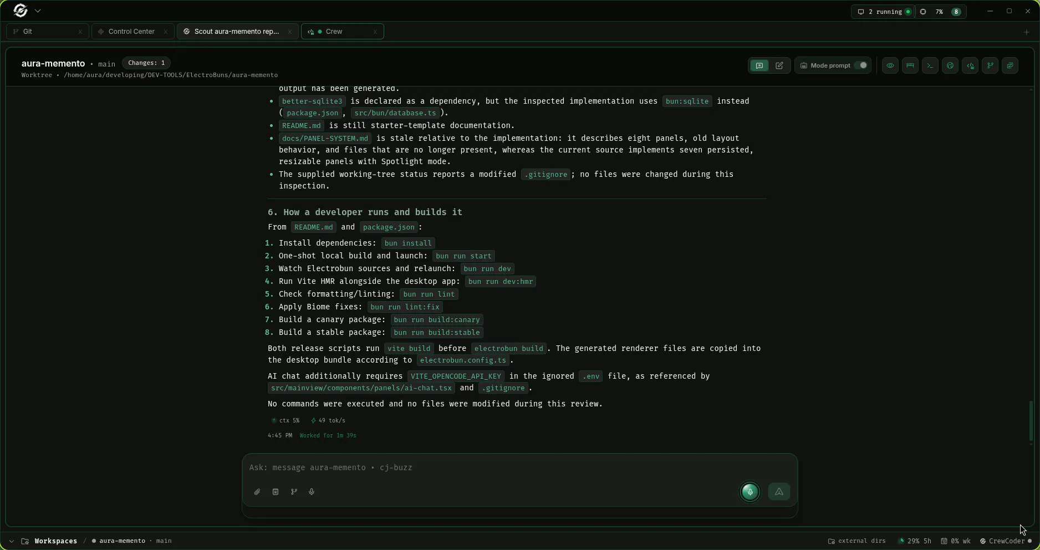1040x550 pixels.
Task: Select aura-memento · main in status bar
Action: tap(132, 541)
